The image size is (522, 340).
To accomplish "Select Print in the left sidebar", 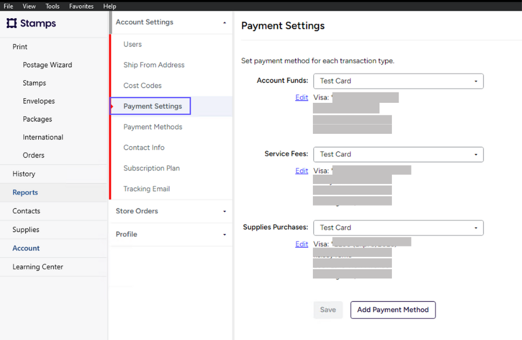I will [x=20, y=47].
